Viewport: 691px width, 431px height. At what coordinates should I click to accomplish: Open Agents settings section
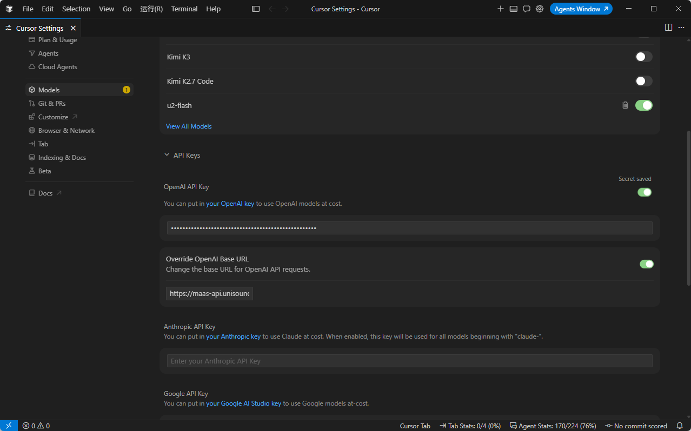(x=79, y=53)
